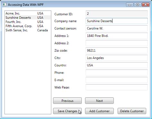Image resolution: width=152 pixels, height=119 pixels.
Task: Click the Canada country cell in the list
Action: (42, 30)
